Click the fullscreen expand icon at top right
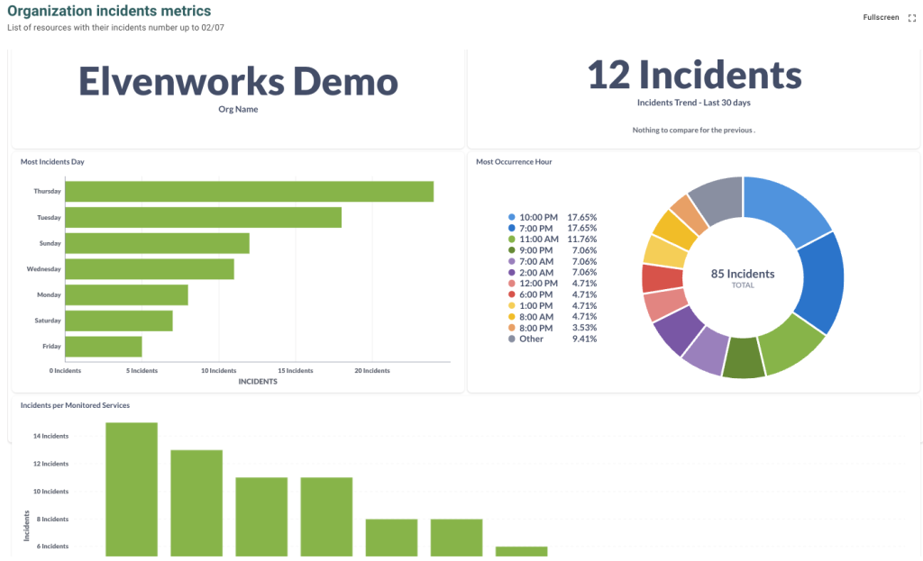Screen dimensions: 923x561 (912, 18)
